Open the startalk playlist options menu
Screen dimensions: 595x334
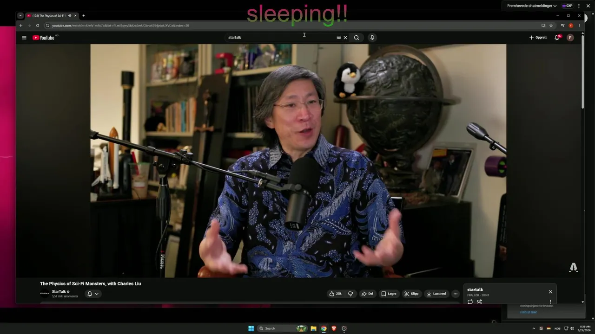point(550,302)
